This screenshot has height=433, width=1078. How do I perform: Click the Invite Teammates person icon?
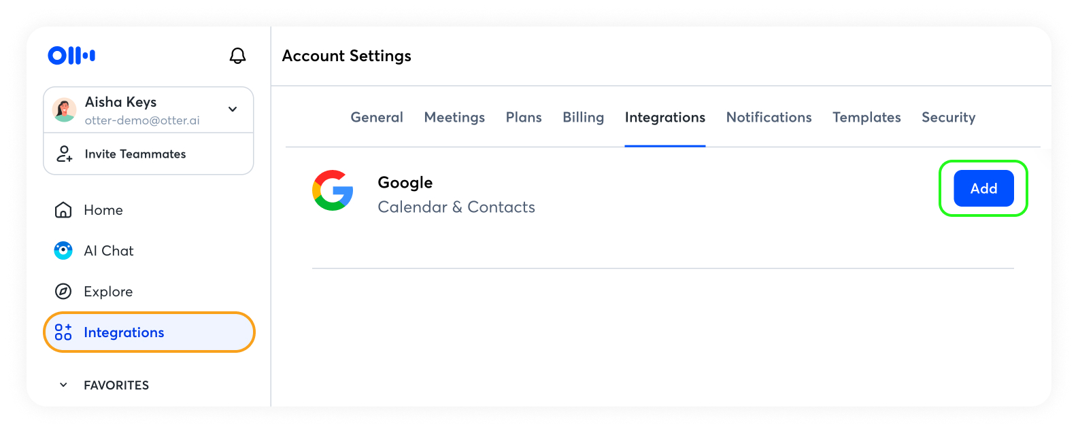tap(64, 154)
